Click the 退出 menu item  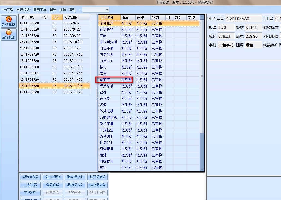(x=53, y=10)
